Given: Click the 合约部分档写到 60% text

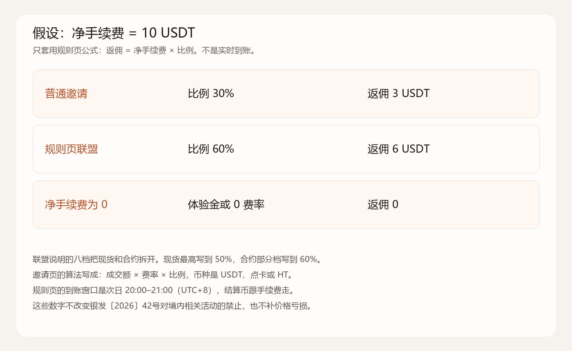Looking at the screenshot, I should coord(279,259).
